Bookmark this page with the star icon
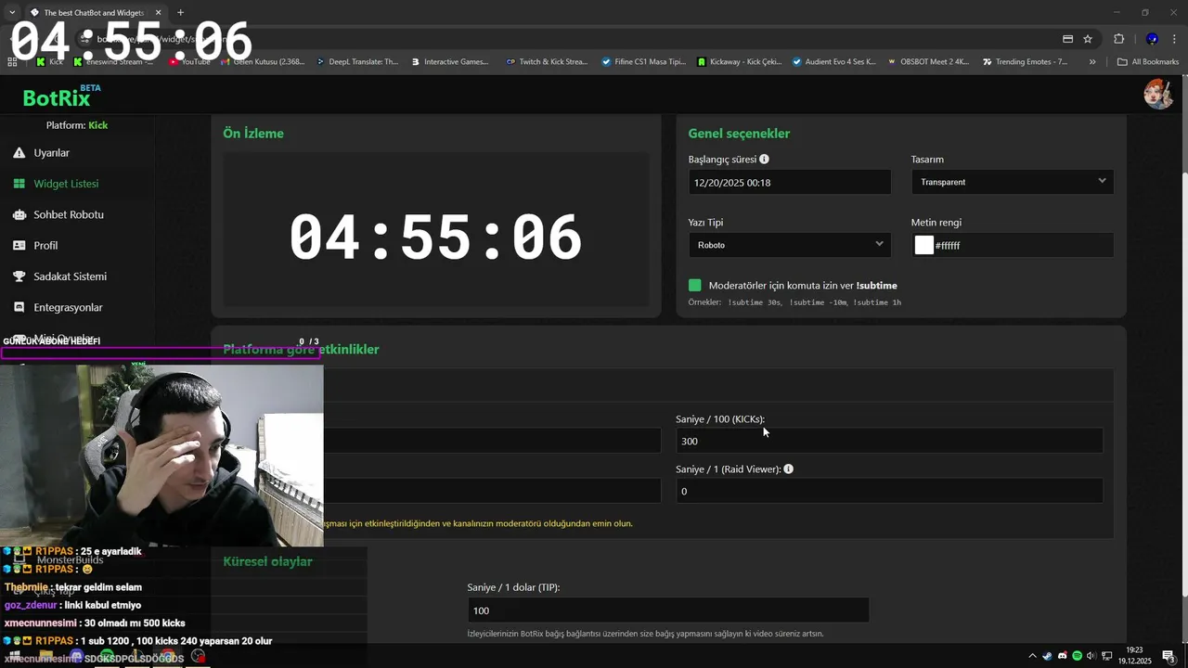This screenshot has height=668, width=1188. tap(1088, 39)
